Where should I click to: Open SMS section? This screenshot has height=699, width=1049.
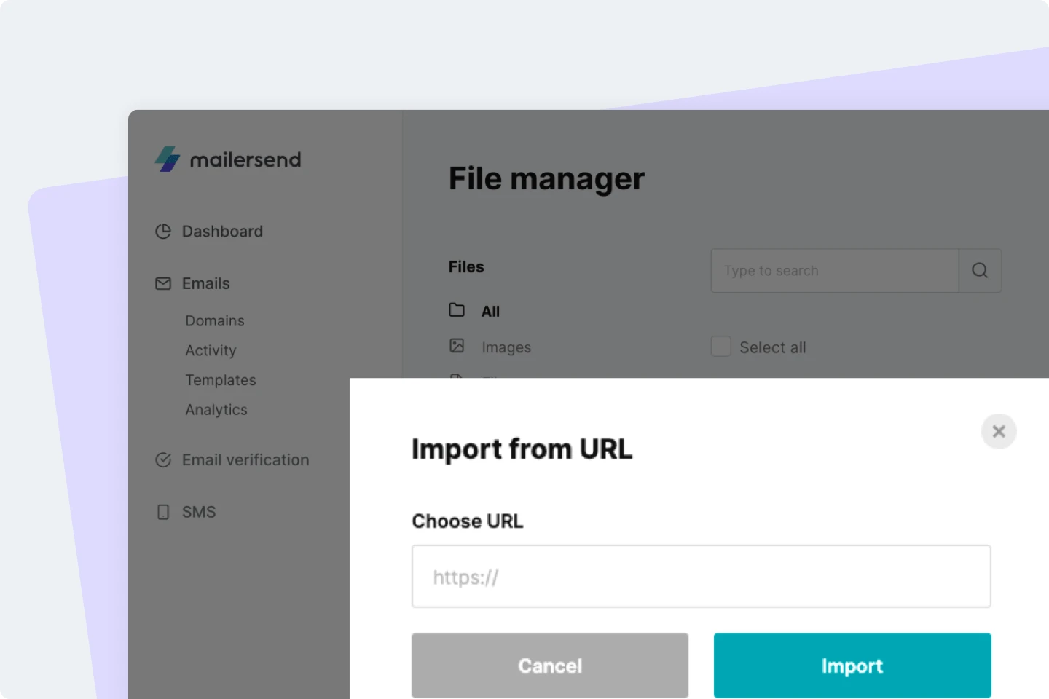pyautogui.click(x=199, y=512)
